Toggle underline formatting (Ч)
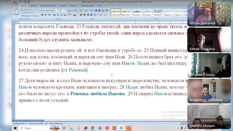The height and width of the screenshot is (131, 233). [50, 15]
